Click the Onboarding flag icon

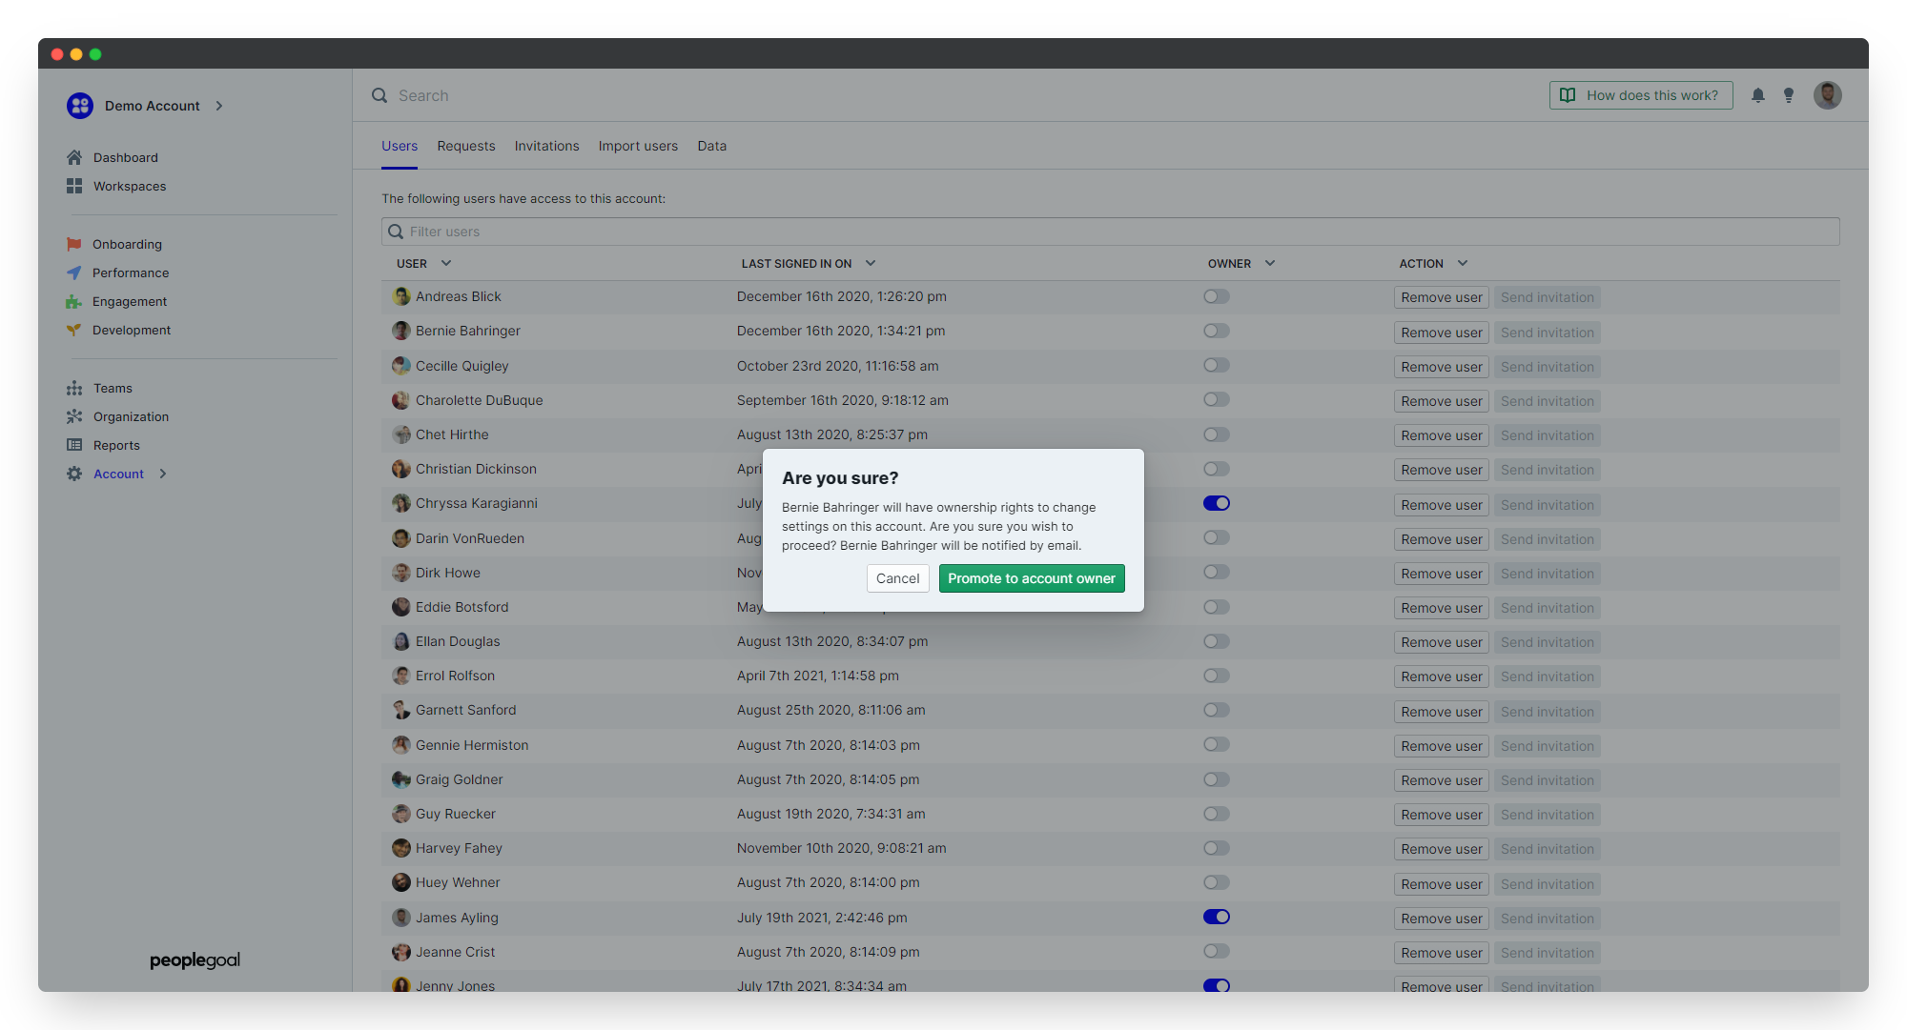74,244
